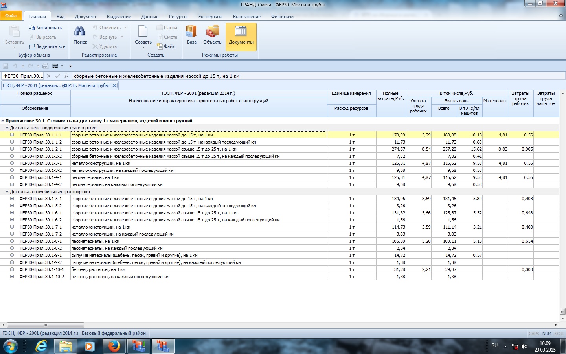
Task: Launch Firefox from the taskbar
Action: [x=114, y=346]
